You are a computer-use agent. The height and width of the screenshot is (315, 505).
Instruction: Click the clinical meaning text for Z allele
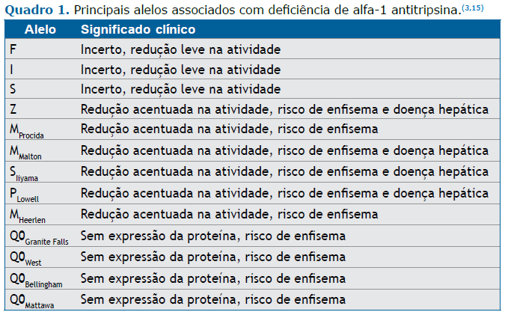tap(284, 109)
